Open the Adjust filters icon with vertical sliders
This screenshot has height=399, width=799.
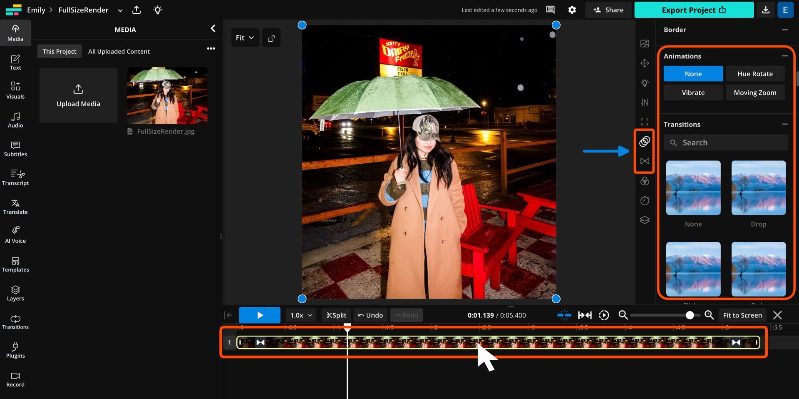point(645,102)
